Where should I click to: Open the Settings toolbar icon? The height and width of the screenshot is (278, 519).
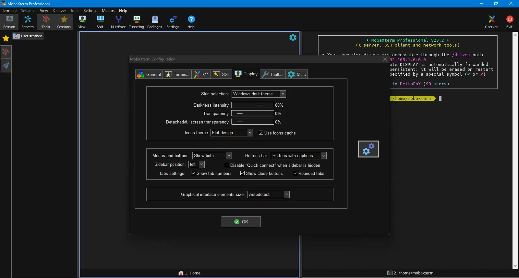173,22
